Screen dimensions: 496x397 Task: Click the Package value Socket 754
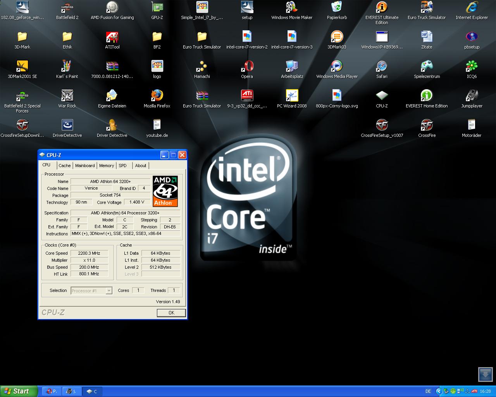pyautogui.click(x=110, y=195)
